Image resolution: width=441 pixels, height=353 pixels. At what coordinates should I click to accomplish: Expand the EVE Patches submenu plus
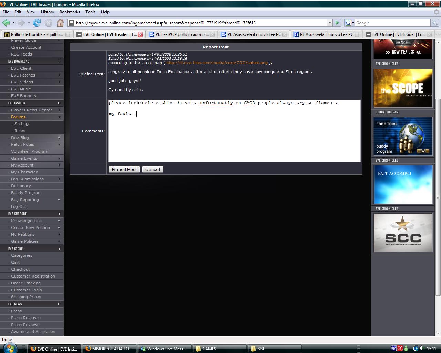click(59, 75)
